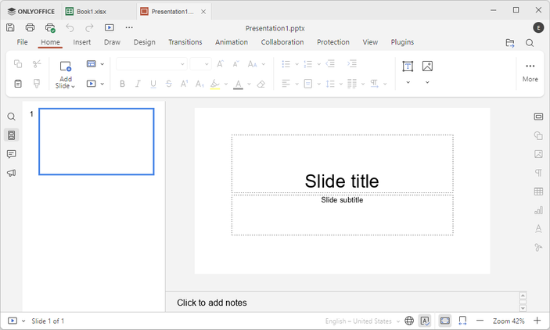Image resolution: width=550 pixels, height=330 pixels.
Task: Toggle Superscript formatting
Action: coord(184,84)
